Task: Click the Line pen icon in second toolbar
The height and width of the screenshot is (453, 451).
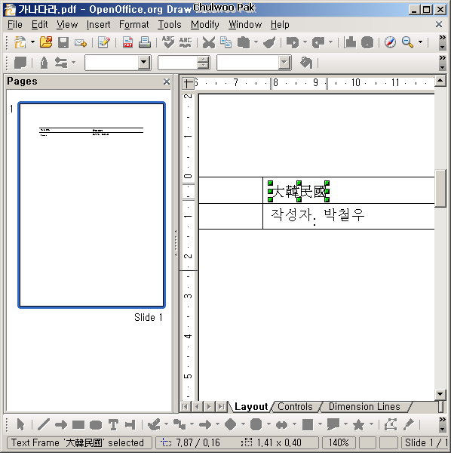Action: pos(44,63)
